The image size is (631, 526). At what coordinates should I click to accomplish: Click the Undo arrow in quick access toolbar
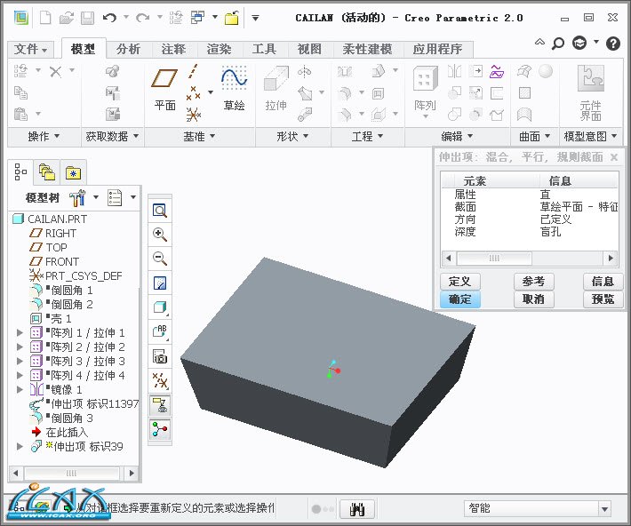coord(109,17)
